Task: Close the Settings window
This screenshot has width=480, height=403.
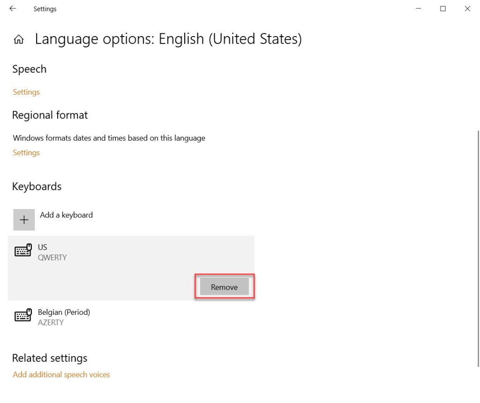Action: coord(467,8)
